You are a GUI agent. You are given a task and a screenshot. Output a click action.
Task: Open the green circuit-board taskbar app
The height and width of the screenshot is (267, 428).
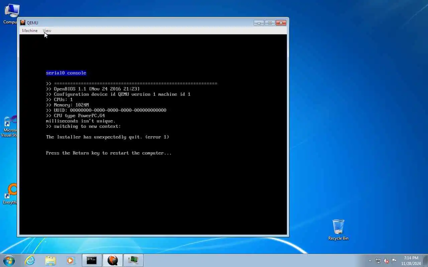[133, 260]
